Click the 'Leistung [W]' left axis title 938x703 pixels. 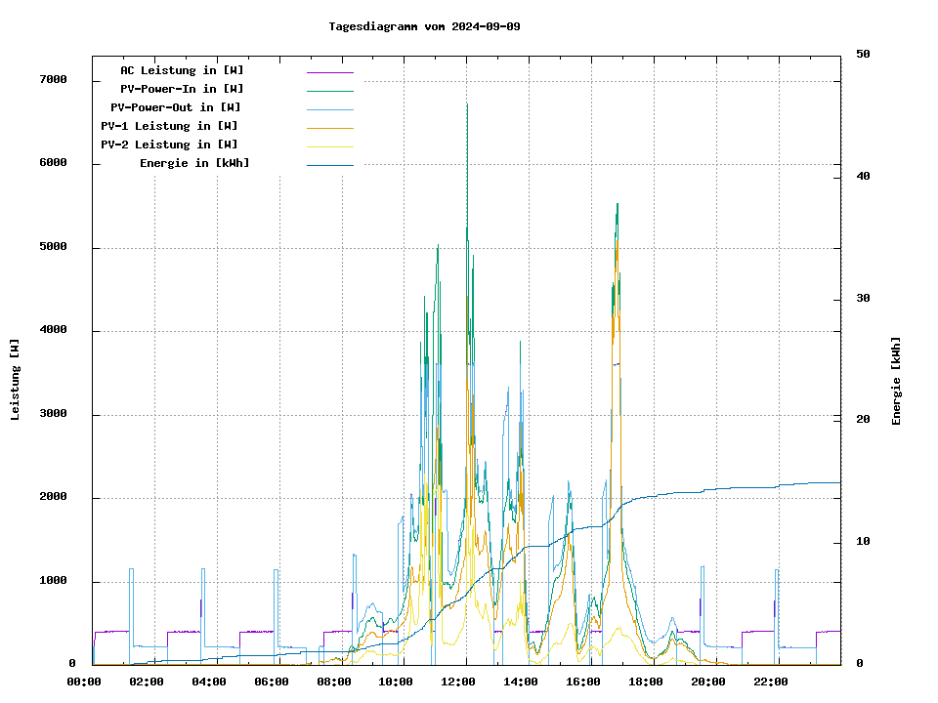(16, 379)
